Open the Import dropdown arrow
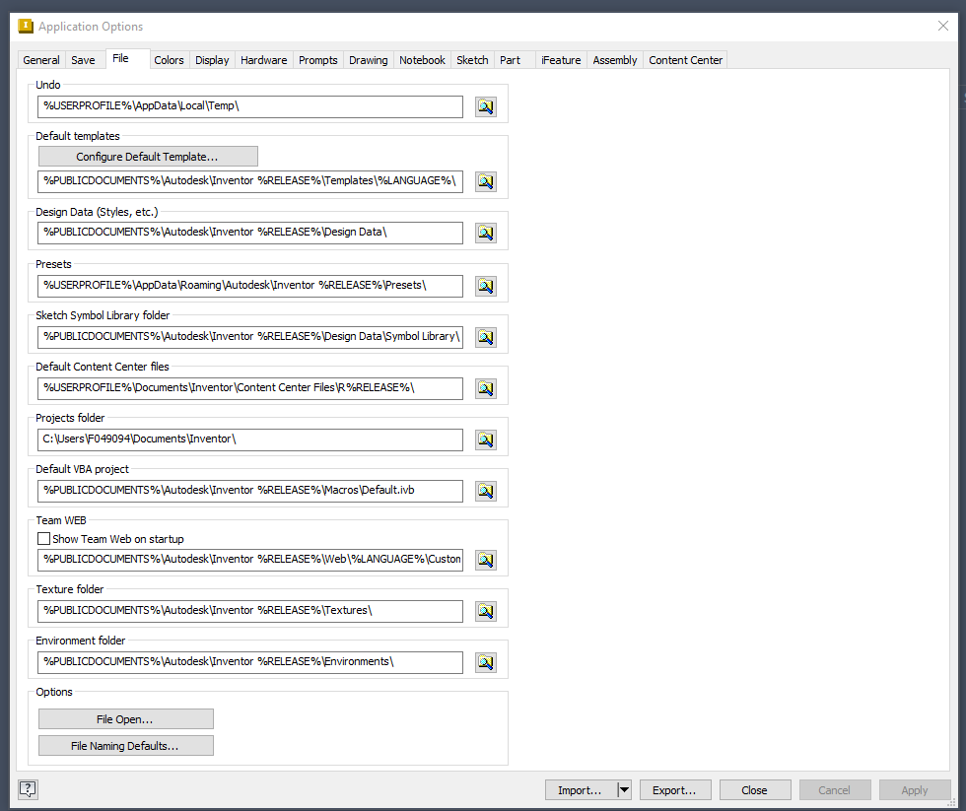Image resolution: width=966 pixels, height=811 pixels. tap(623, 789)
